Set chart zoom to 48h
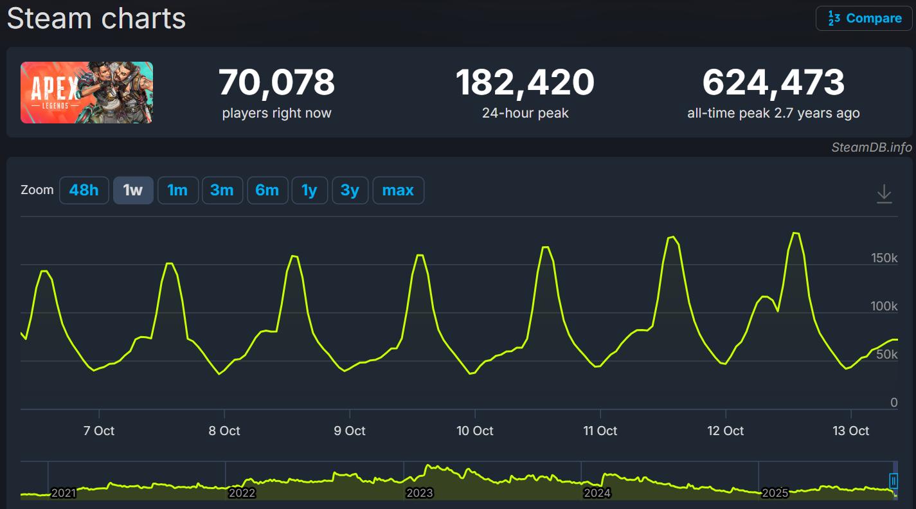 click(84, 190)
